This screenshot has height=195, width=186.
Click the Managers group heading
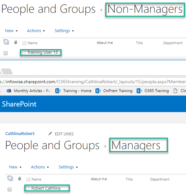(x=136, y=146)
